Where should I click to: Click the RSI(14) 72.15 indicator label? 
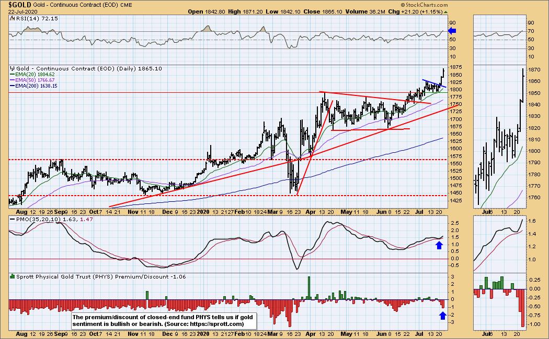pos(38,18)
